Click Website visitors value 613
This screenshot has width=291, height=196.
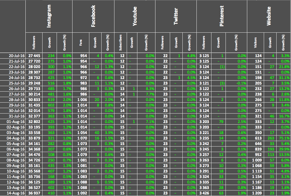point(256,138)
